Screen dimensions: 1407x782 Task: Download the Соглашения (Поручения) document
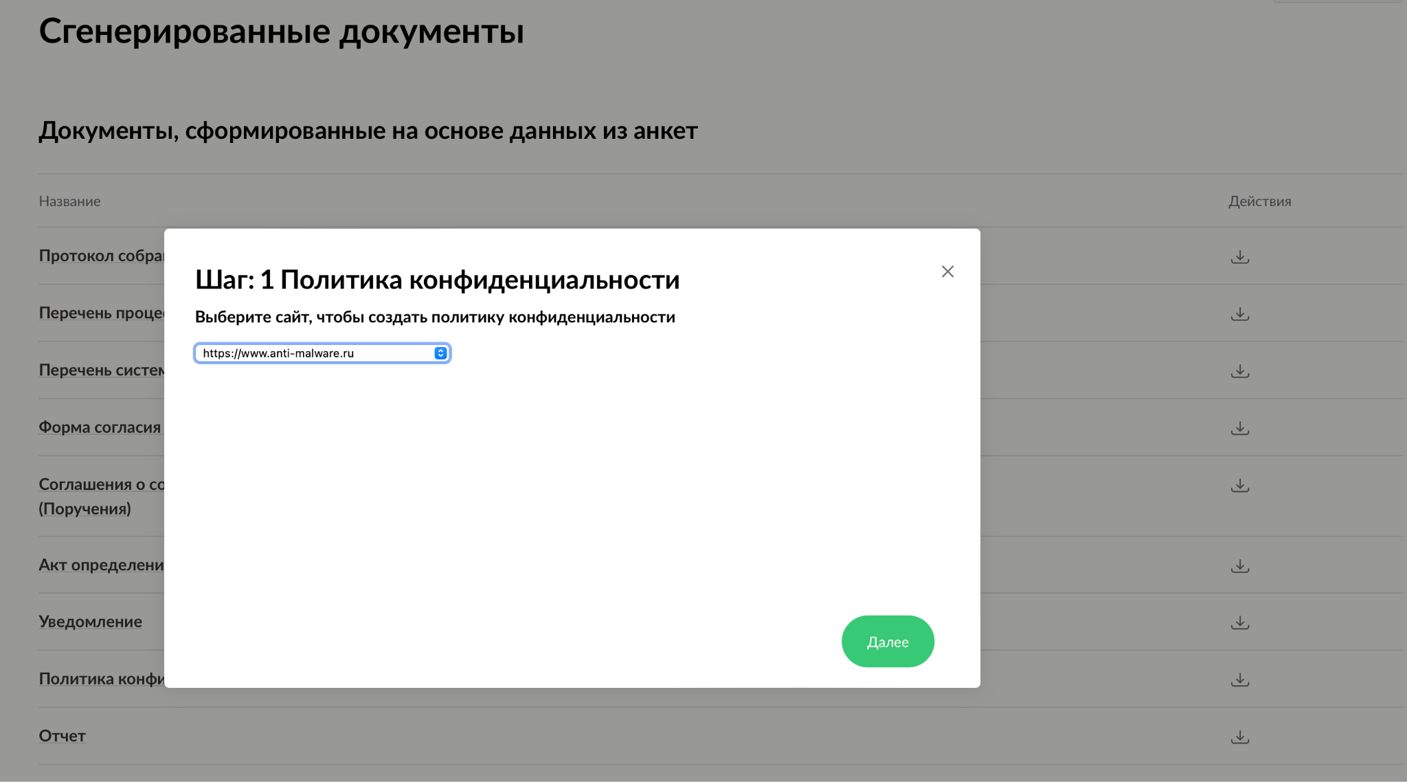click(1239, 486)
